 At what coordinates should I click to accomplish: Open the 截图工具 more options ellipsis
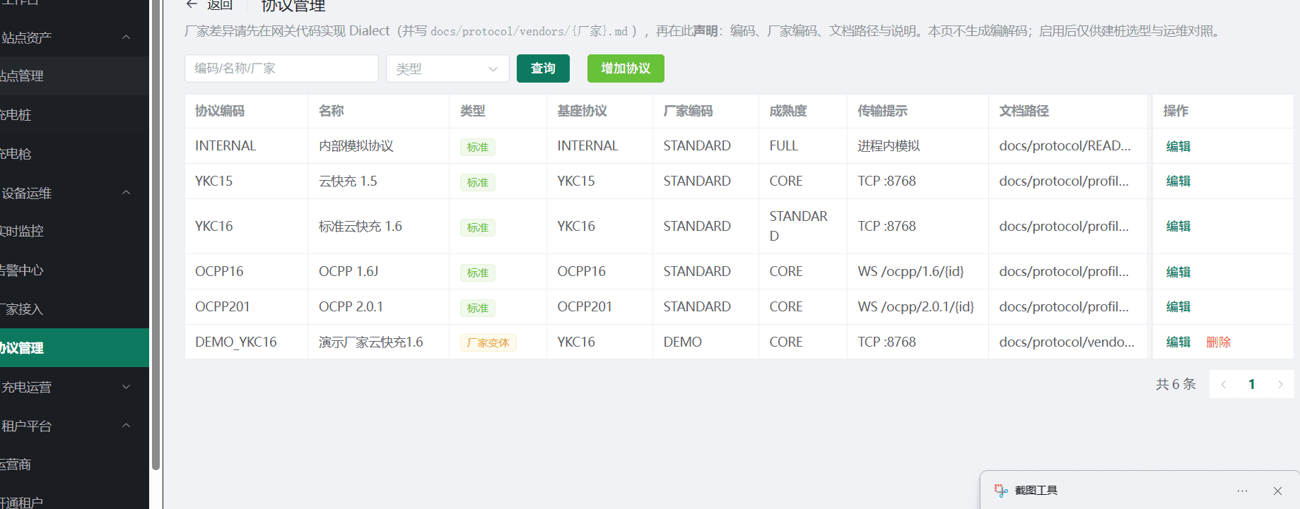coord(1242,491)
